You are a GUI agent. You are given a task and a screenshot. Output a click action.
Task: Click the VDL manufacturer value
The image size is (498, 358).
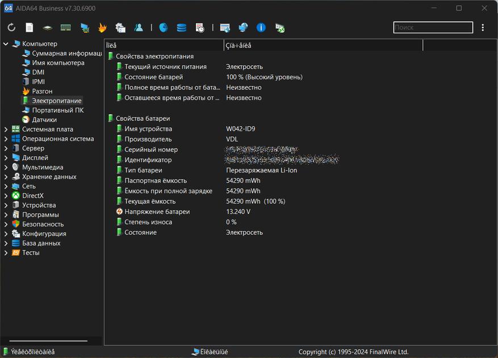click(232, 139)
